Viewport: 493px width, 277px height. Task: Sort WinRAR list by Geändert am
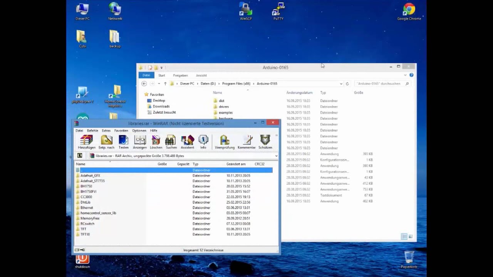click(x=236, y=164)
